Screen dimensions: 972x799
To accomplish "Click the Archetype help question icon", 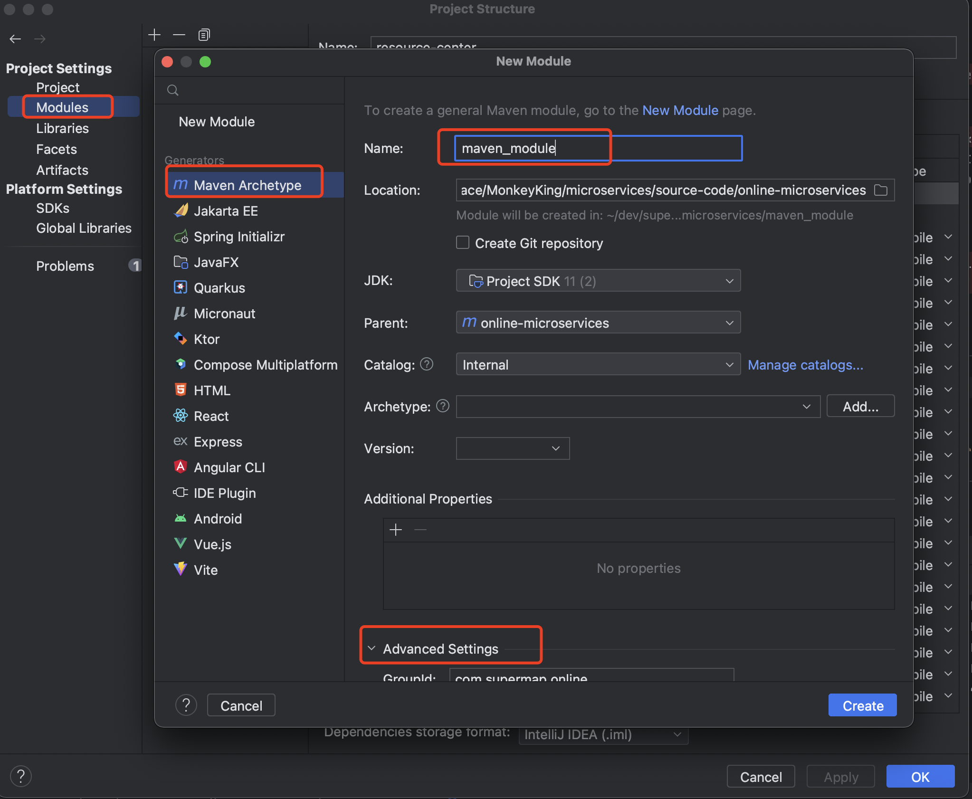I will point(443,406).
